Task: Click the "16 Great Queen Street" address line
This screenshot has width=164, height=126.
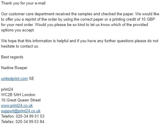Action: point(21,100)
